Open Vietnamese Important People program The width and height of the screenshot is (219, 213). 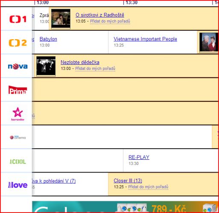[x=145, y=39]
